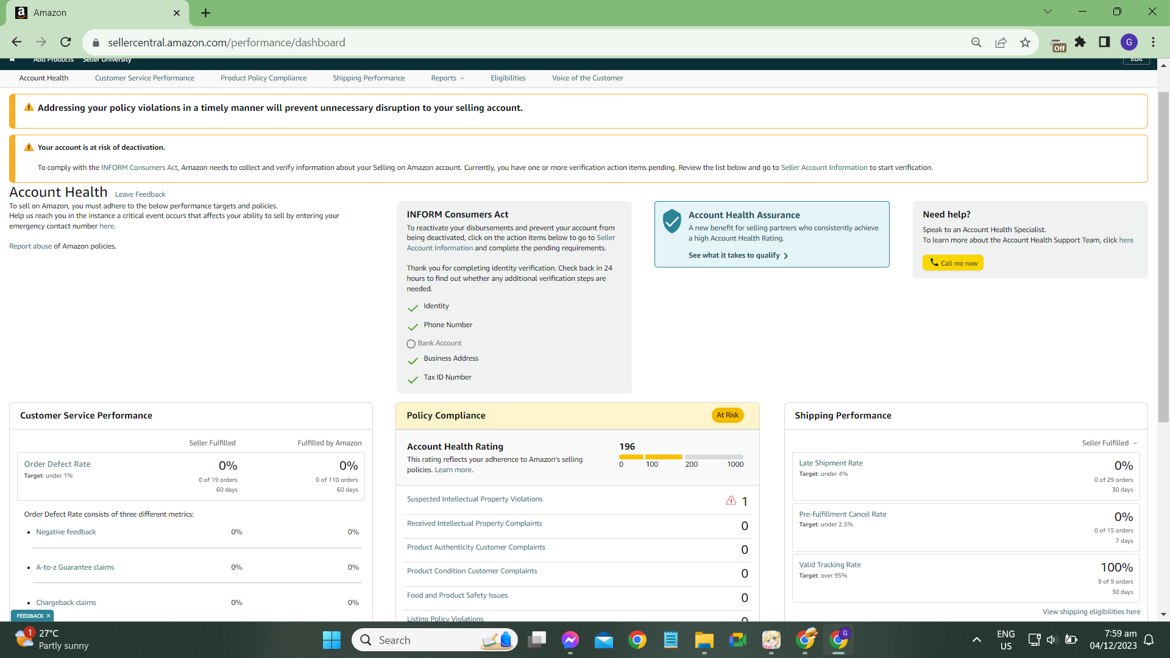The width and height of the screenshot is (1170, 658).
Task: Dismiss the FEEDBACK tab with its X
Action: pos(48,616)
